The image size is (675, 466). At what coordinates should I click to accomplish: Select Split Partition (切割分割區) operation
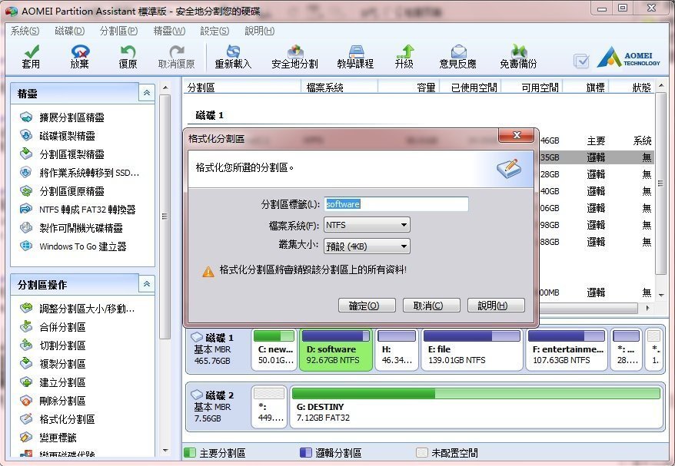pos(62,345)
